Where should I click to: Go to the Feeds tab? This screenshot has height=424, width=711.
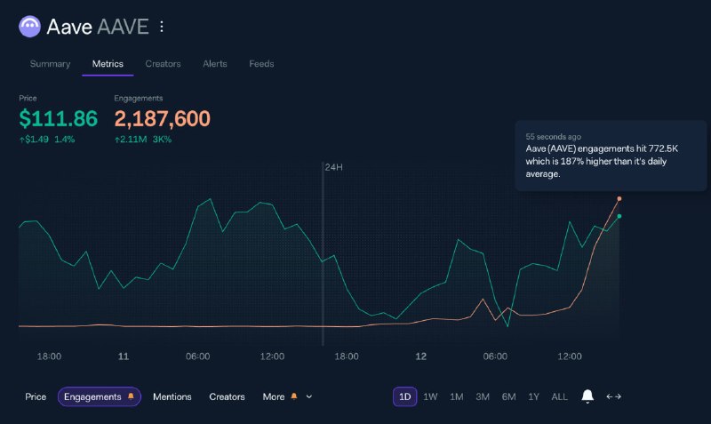pyautogui.click(x=261, y=64)
